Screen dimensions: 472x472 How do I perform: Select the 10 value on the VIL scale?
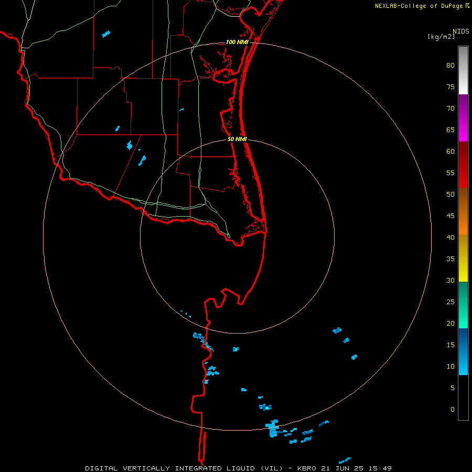click(x=450, y=367)
